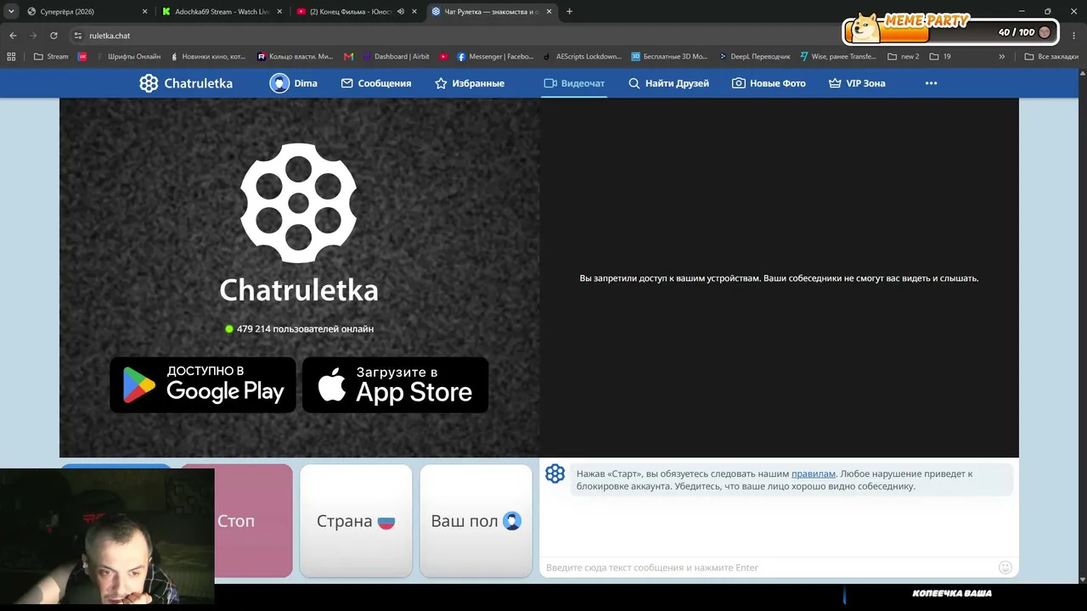1087x611 pixels.
Task: Enter the VIP Зона section
Action: point(857,83)
